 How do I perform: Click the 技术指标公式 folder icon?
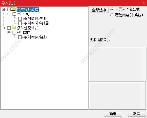coord(13,9)
